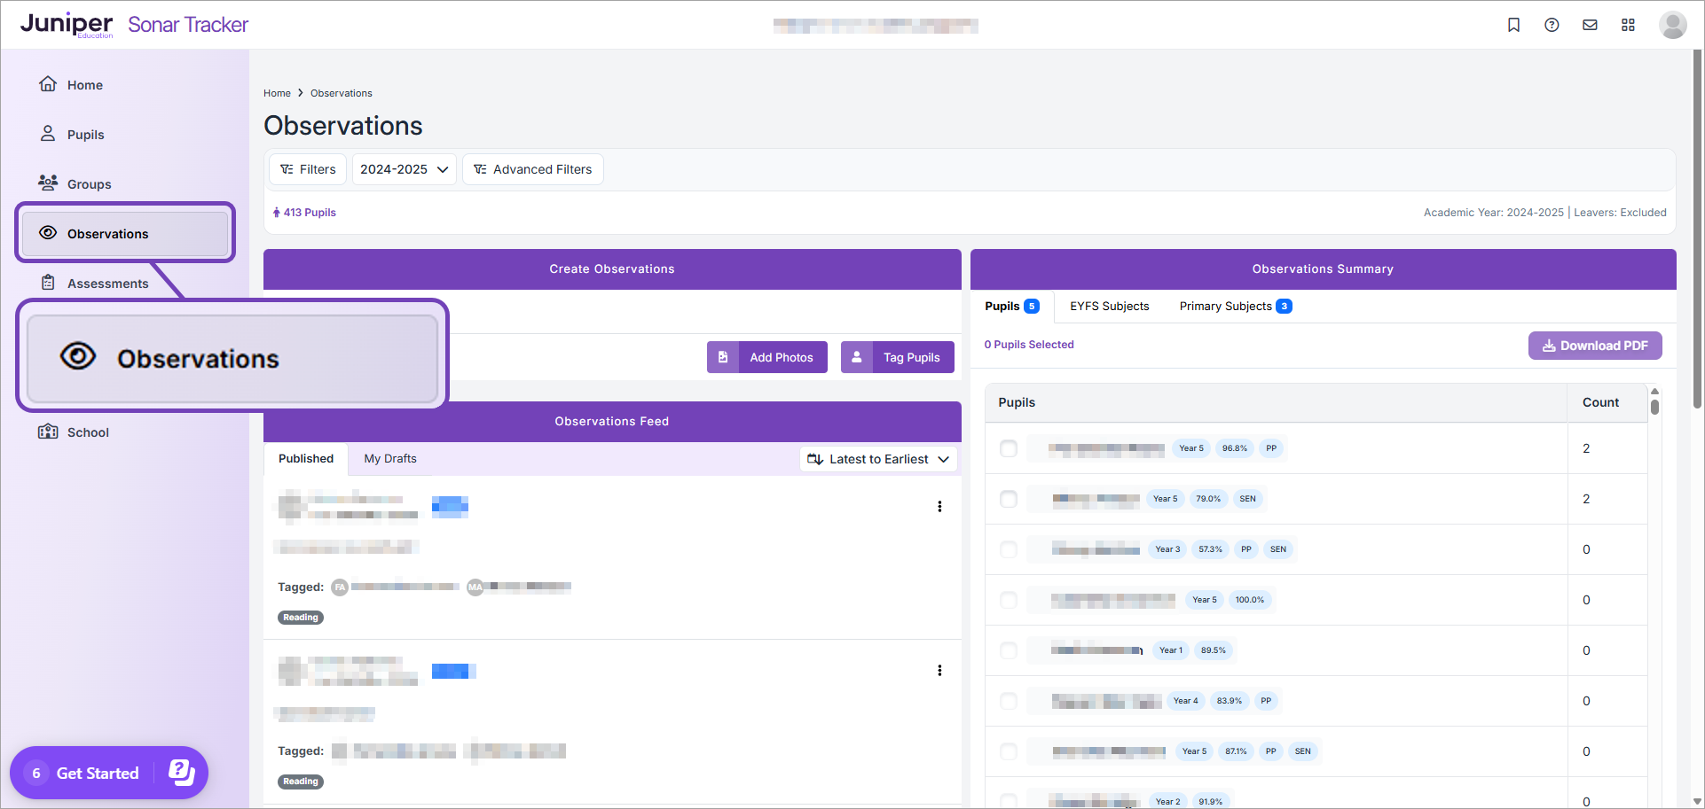This screenshot has height=809, width=1705.
Task: Open the My Drafts tab in Observations Feed
Action: tap(389, 458)
